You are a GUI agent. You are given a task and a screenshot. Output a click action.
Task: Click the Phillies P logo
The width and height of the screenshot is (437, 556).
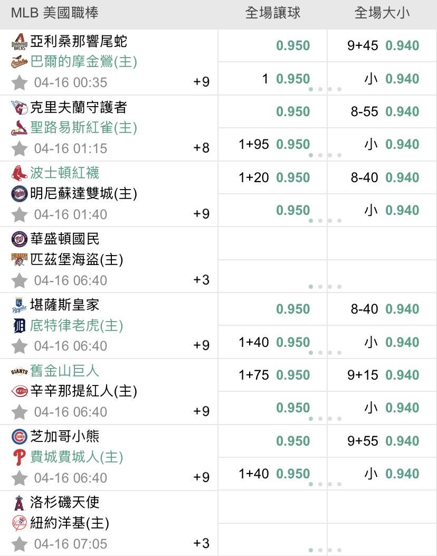pos(19,457)
